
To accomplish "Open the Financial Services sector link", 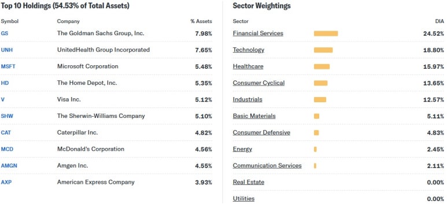I will tap(258, 34).
